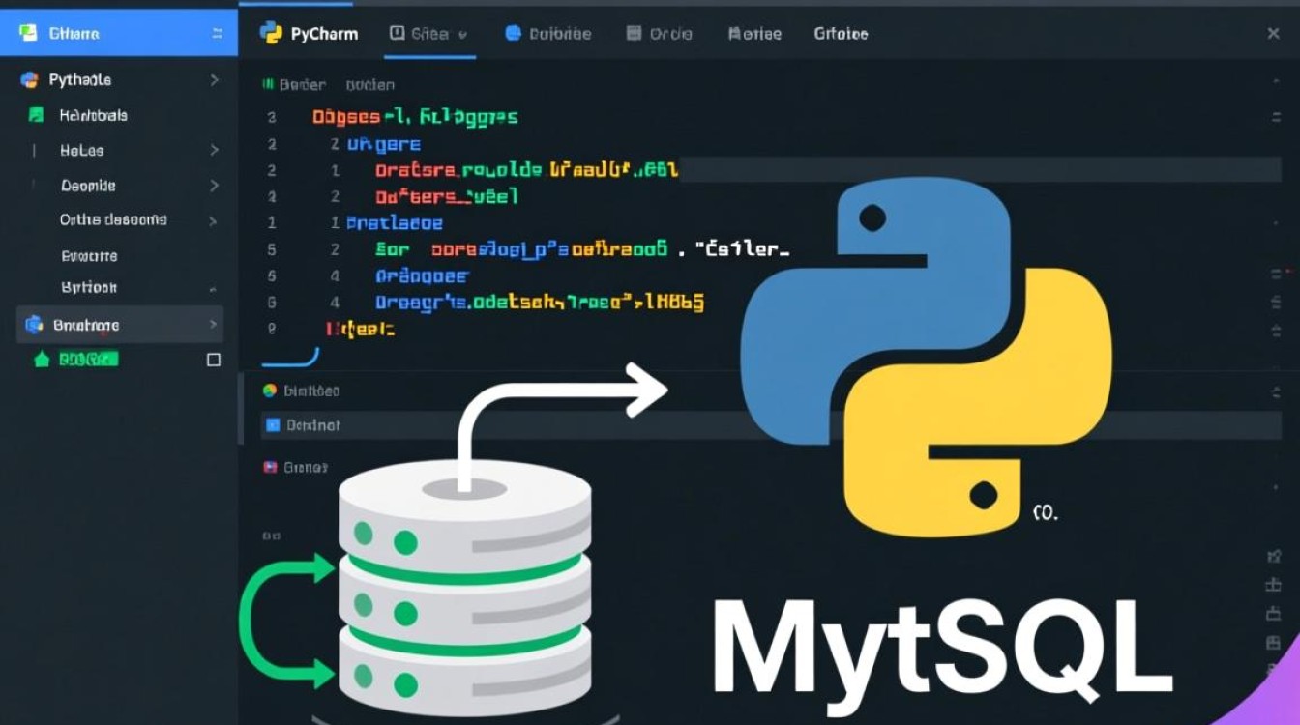Click the PyCharm logo in the top bar
The image size is (1300, 725).
pos(271,33)
